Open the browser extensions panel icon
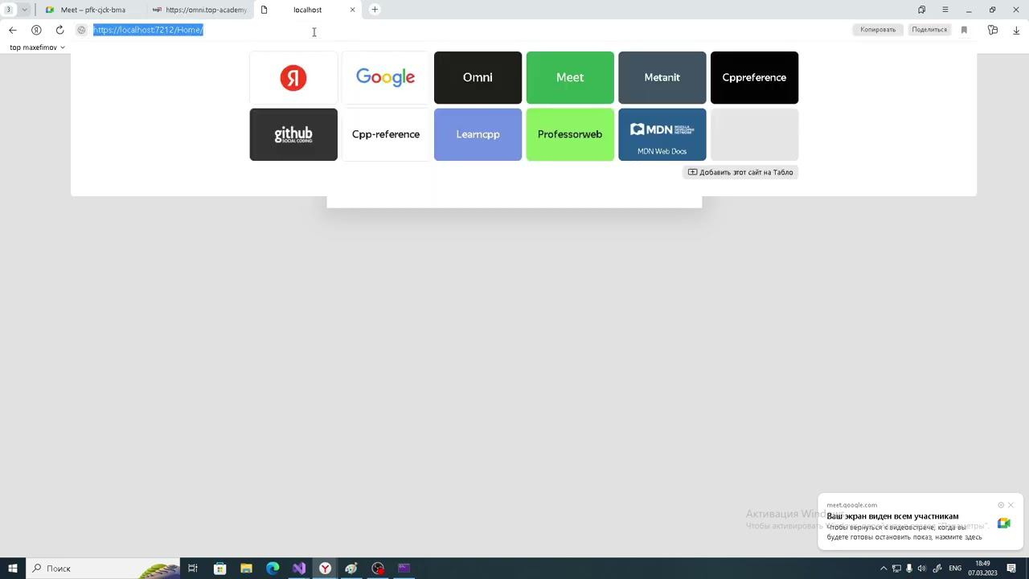The height and width of the screenshot is (579, 1029). pos(993,30)
